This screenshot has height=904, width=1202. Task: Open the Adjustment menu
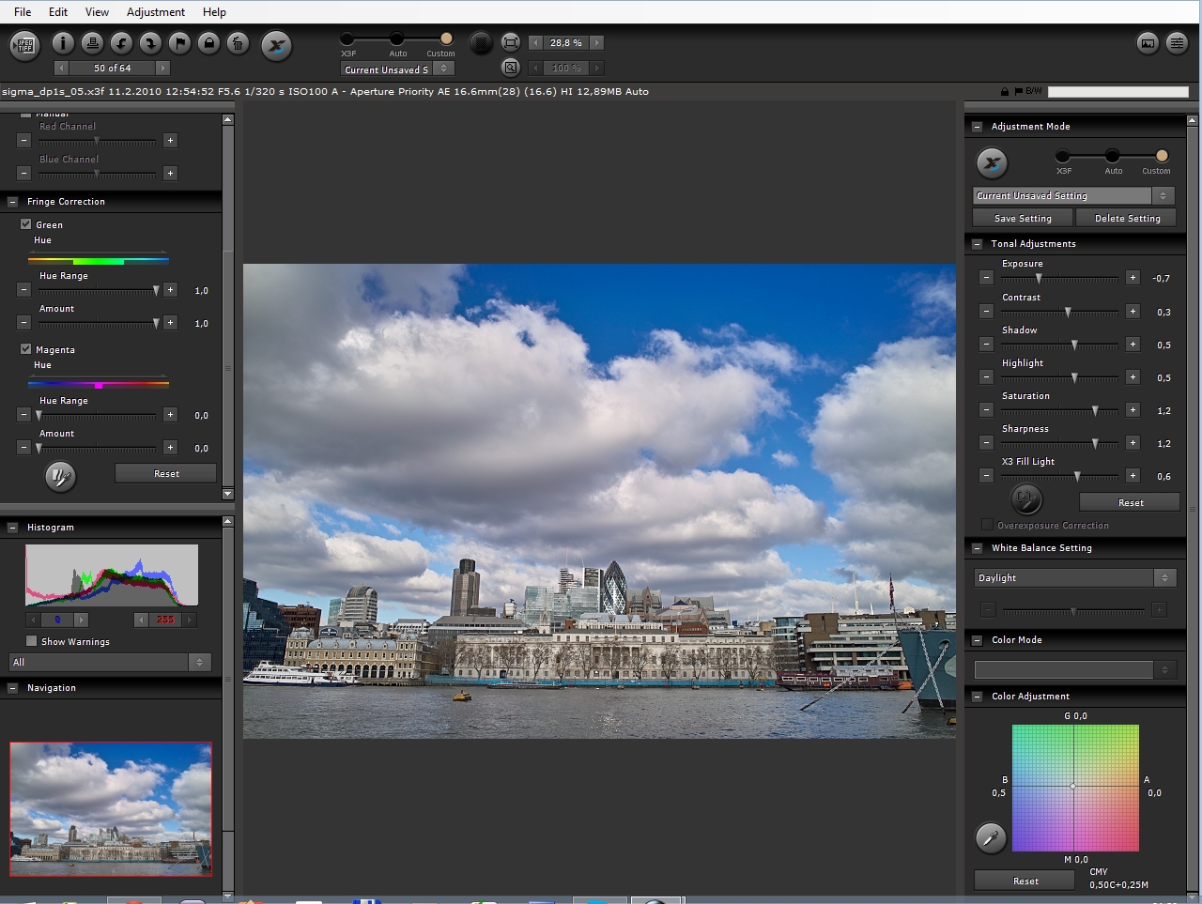pos(155,12)
